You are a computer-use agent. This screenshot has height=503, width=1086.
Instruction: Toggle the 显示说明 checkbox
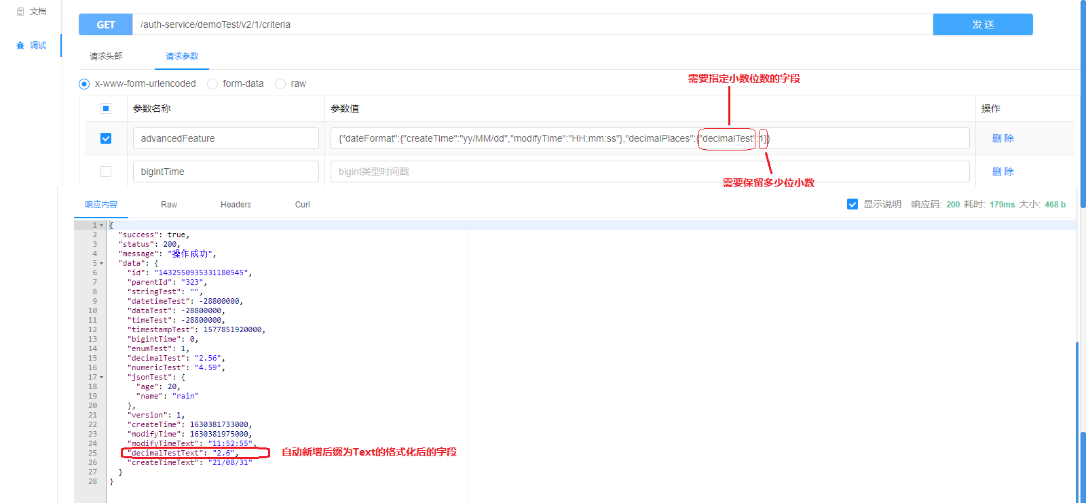point(853,204)
